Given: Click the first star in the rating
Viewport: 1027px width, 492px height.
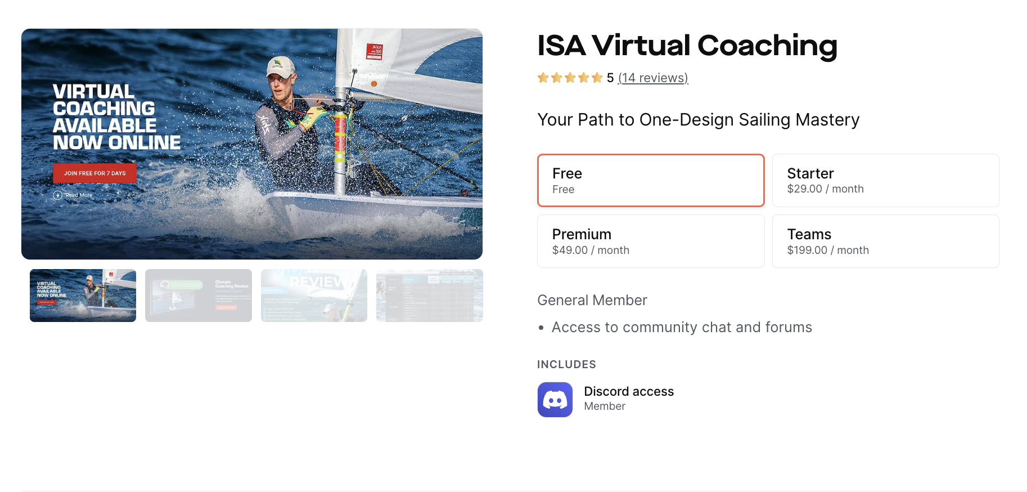Looking at the screenshot, I should tap(543, 78).
